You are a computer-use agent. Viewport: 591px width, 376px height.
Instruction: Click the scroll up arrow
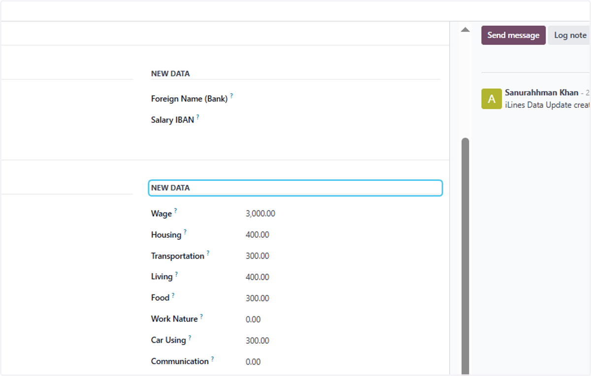tap(465, 30)
